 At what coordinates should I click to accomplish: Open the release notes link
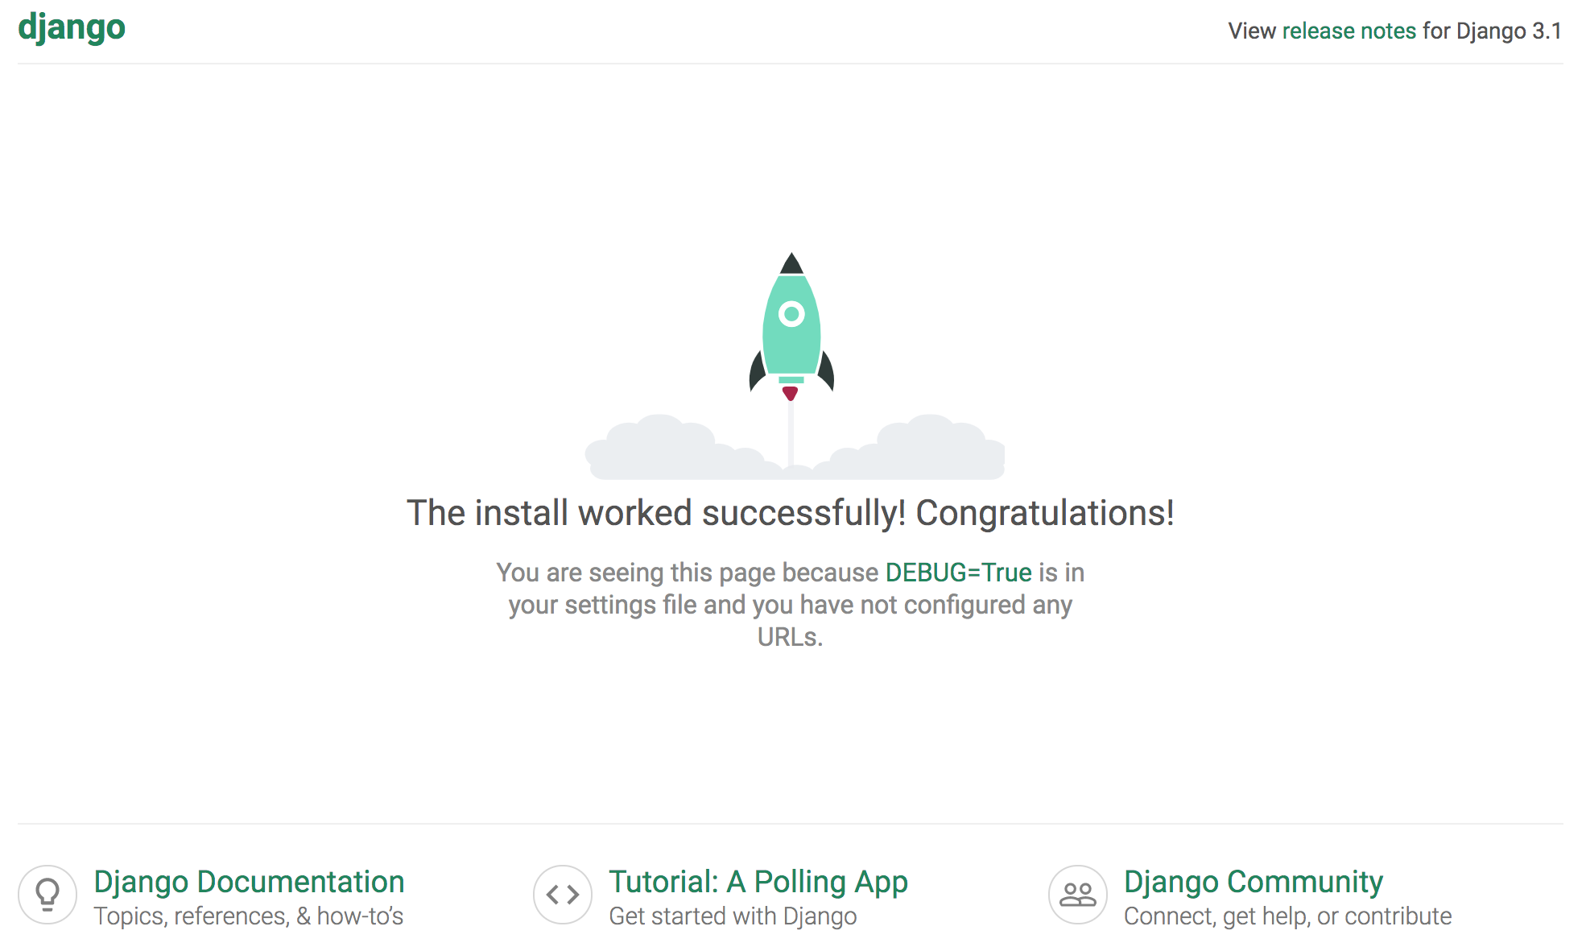point(1349,31)
